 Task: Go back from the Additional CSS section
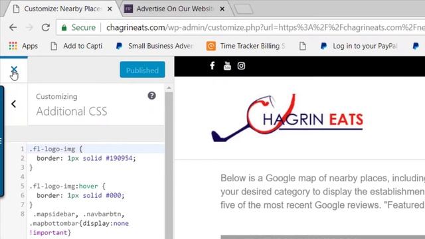(x=13, y=104)
